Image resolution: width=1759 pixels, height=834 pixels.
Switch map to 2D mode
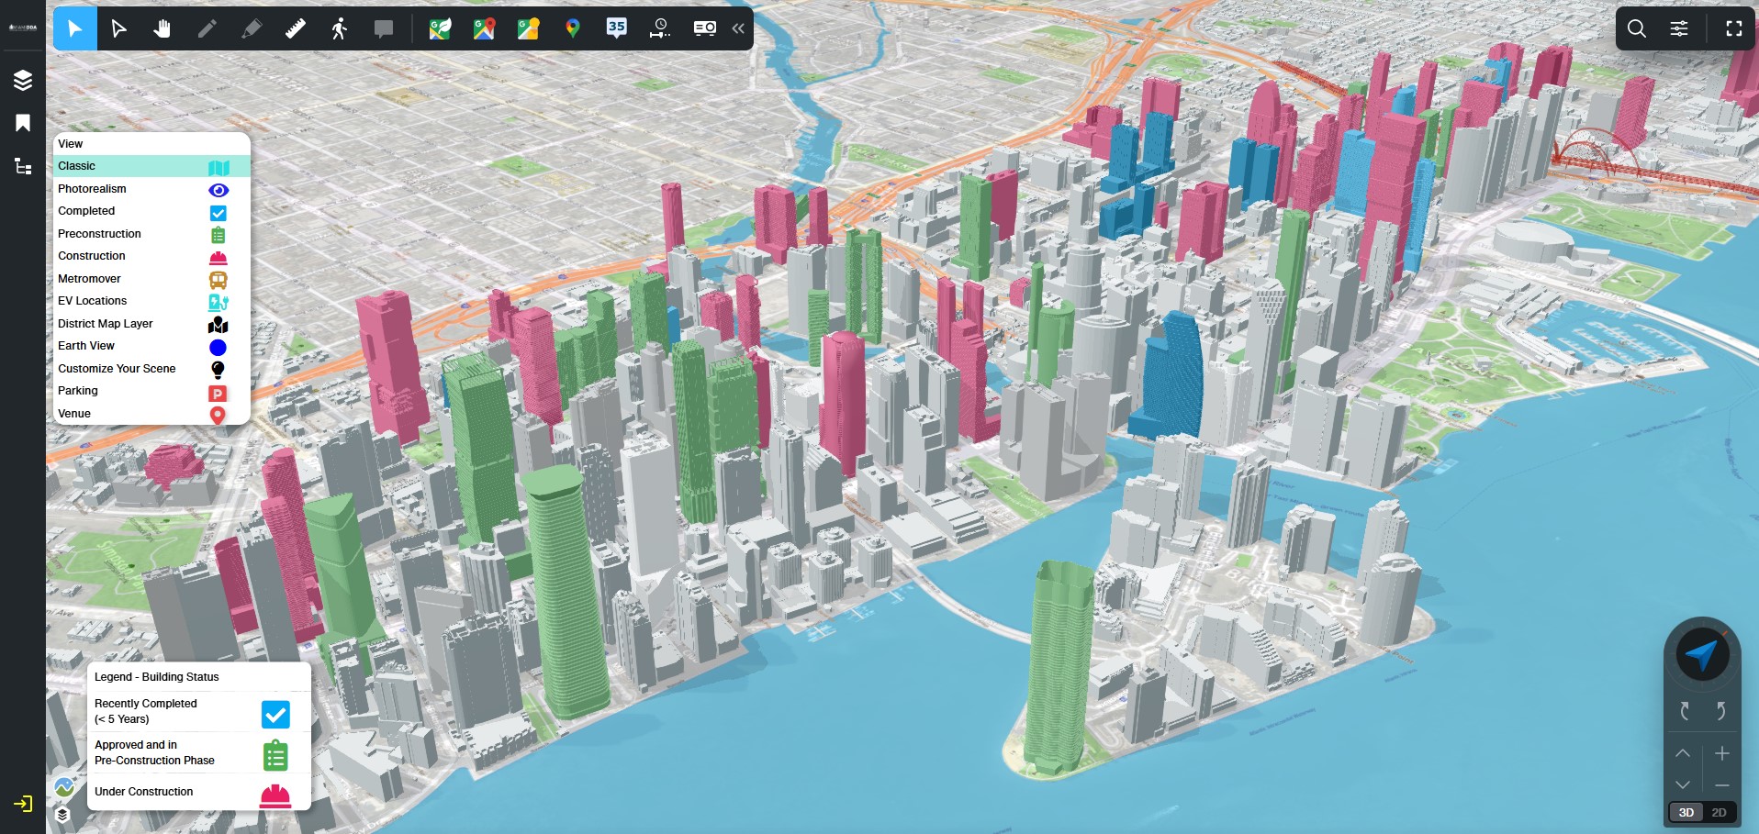pyautogui.click(x=1719, y=812)
